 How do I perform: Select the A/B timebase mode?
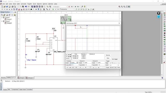[76, 67]
